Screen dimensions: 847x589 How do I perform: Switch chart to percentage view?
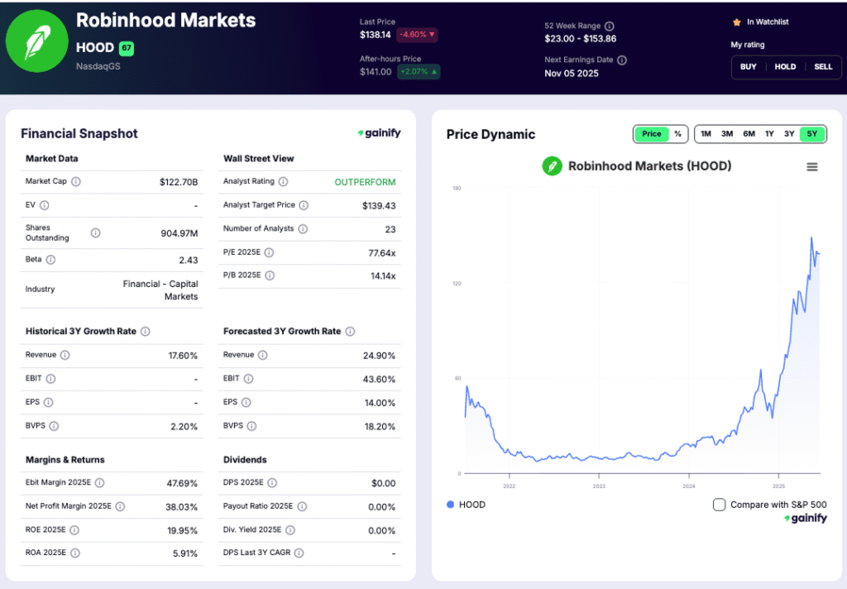click(677, 133)
